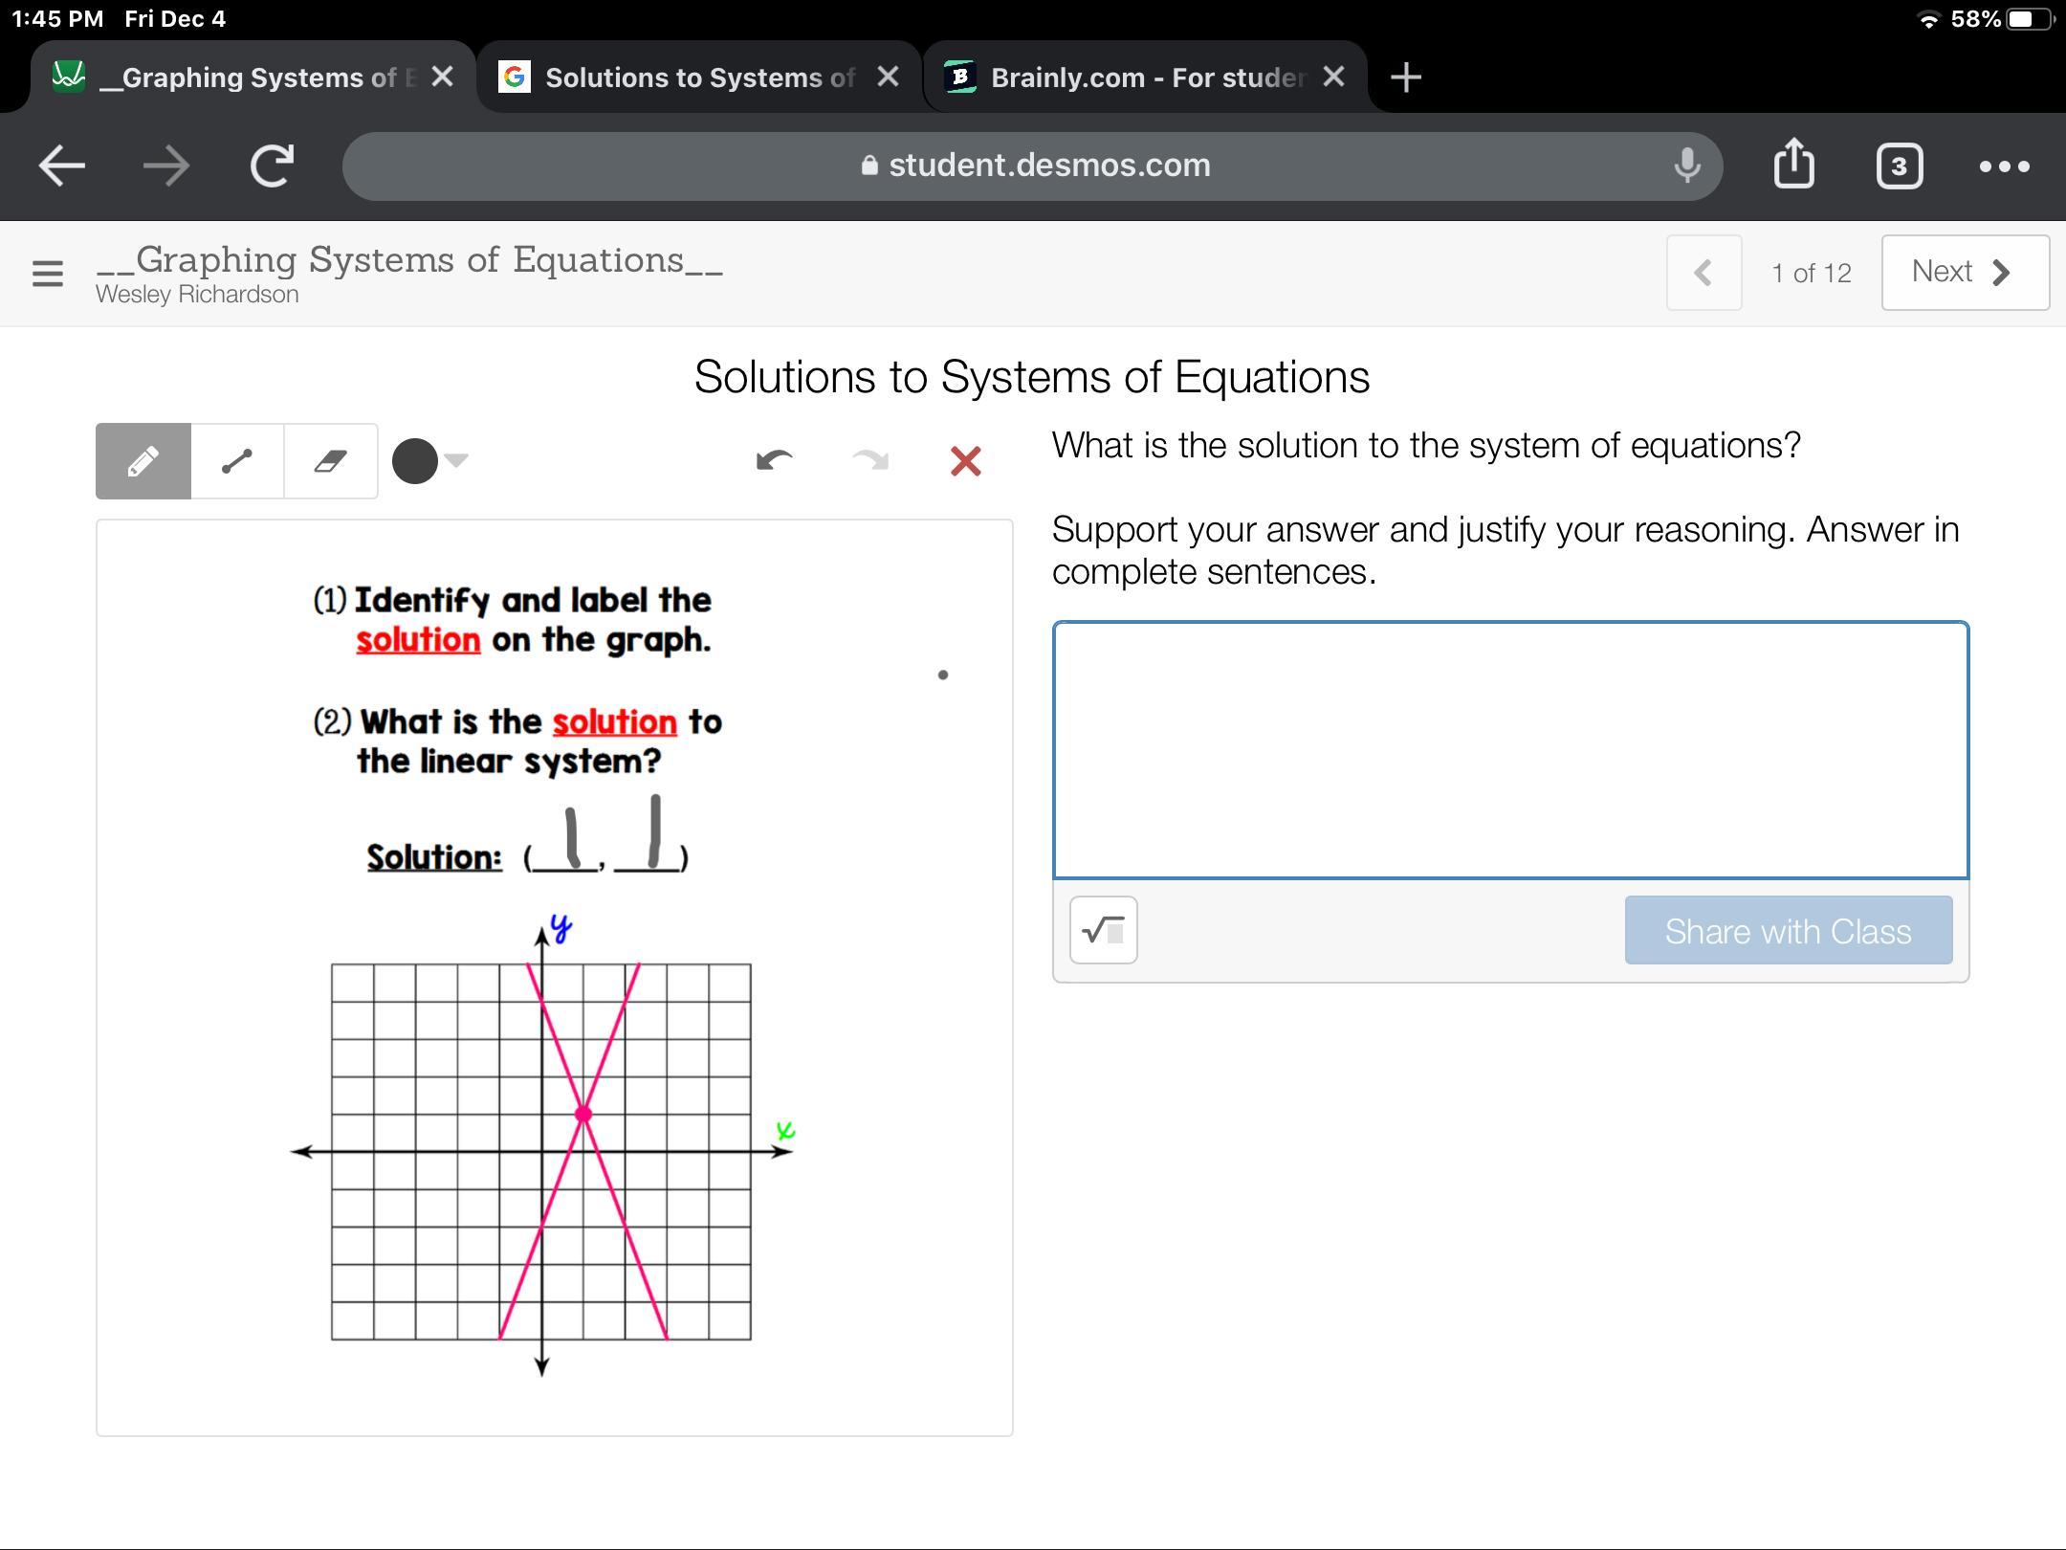Select the line drawing tool

tap(237, 461)
